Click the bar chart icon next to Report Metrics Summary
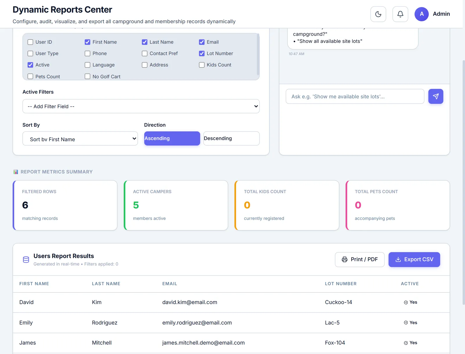This screenshot has height=354, width=465. [x=16, y=172]
